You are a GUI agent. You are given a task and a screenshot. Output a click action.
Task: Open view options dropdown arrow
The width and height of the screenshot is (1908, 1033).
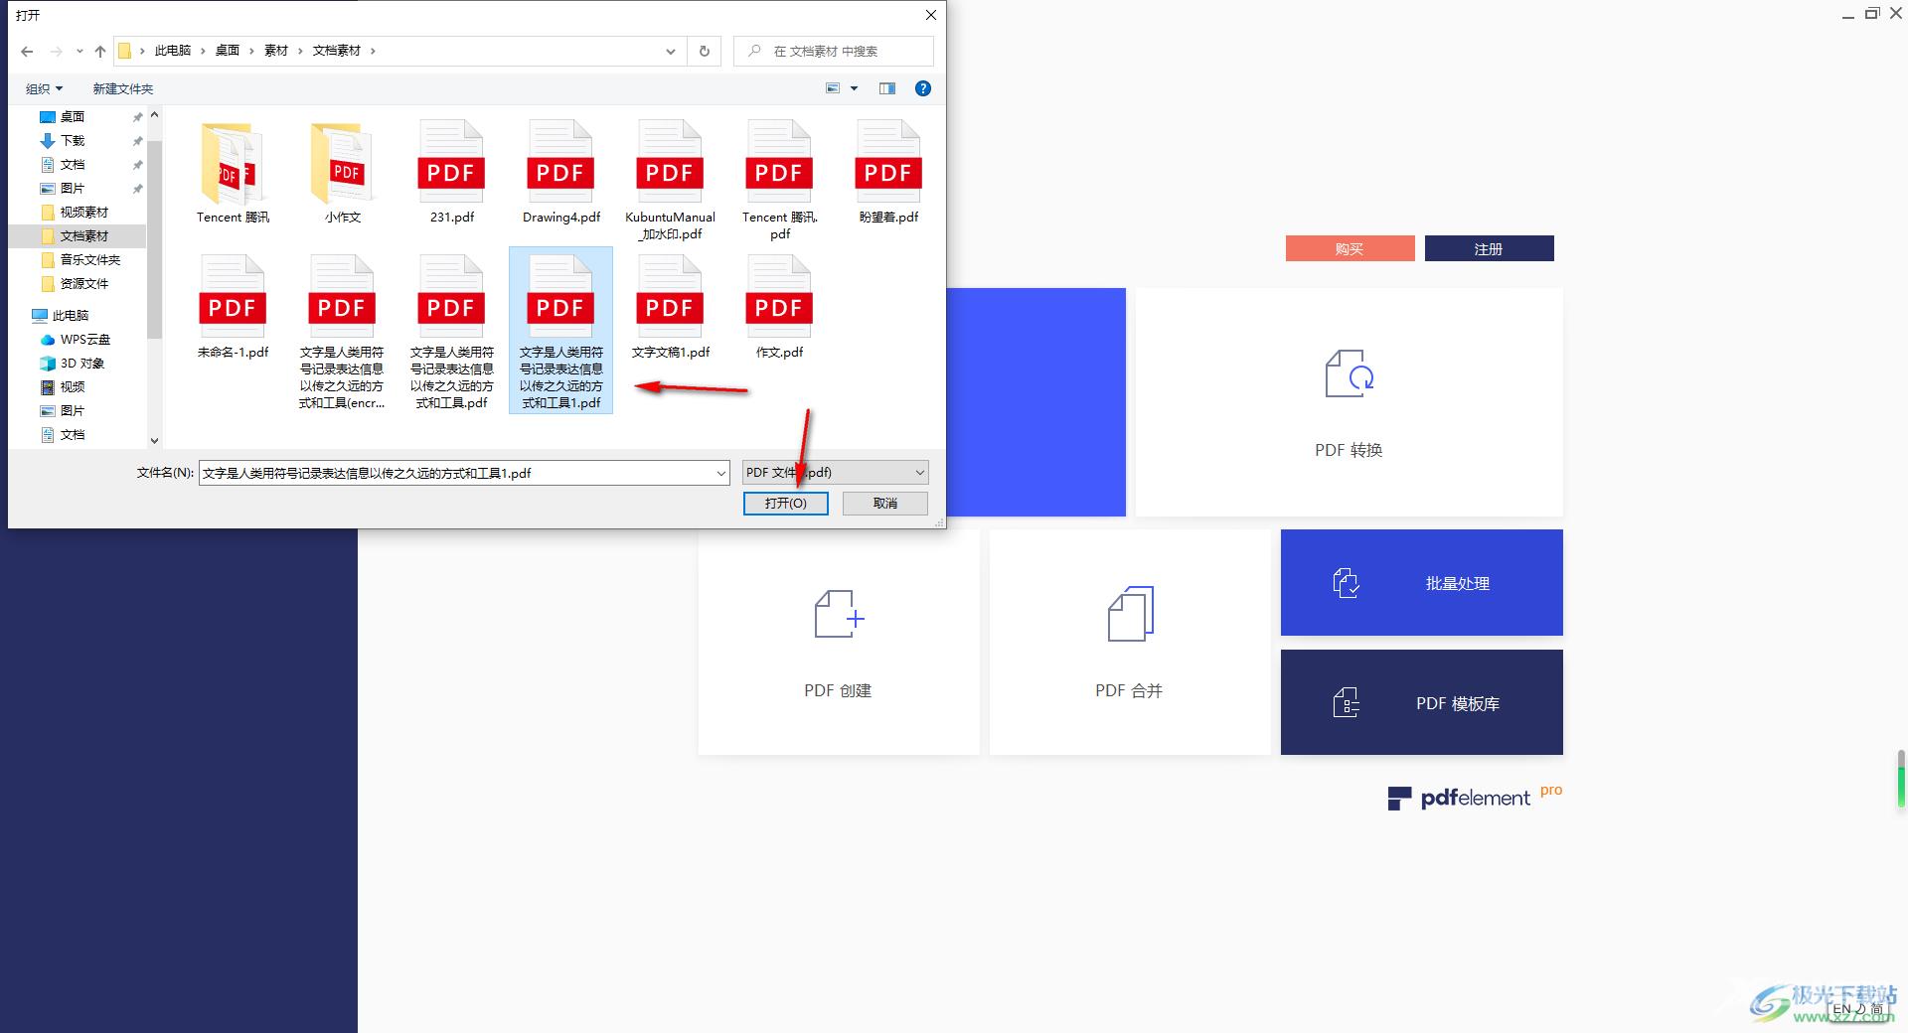click(x=854, y=88)
